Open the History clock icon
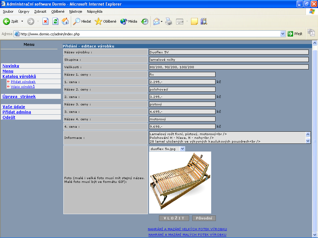Viewport: 318px width, 238px height. coord(145,21)
